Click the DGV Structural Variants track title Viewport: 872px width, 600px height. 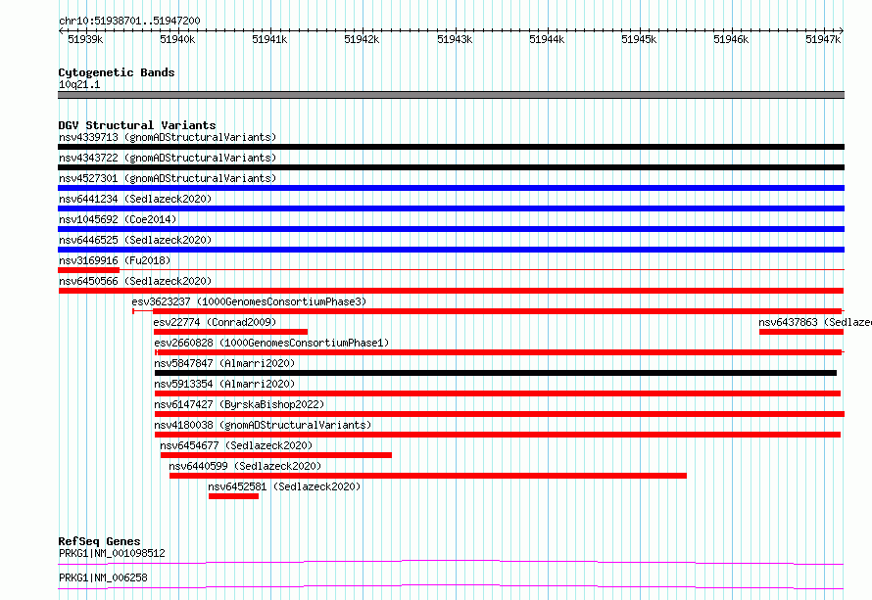point(137,125)
